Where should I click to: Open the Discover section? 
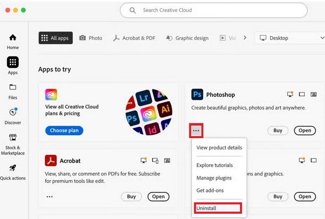point(13,116)
